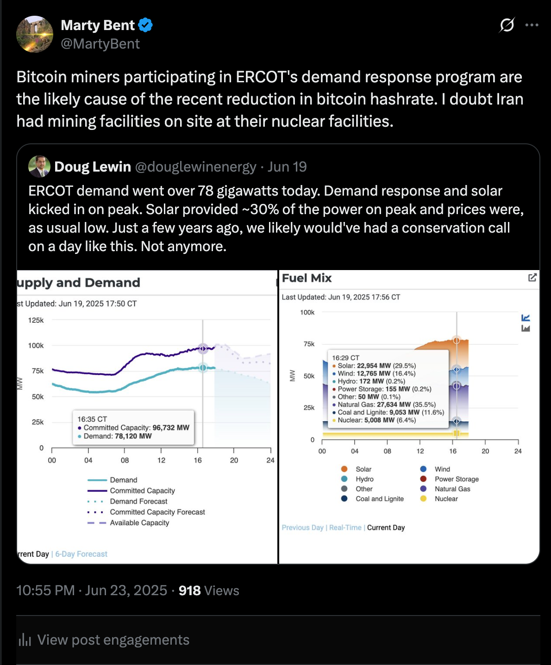
Task: Click Doug Lewin's small avatar
Action: point(39,166)
